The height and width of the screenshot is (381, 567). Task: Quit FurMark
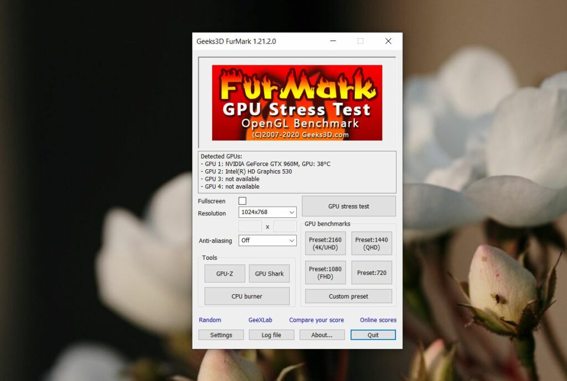(373, 335)
